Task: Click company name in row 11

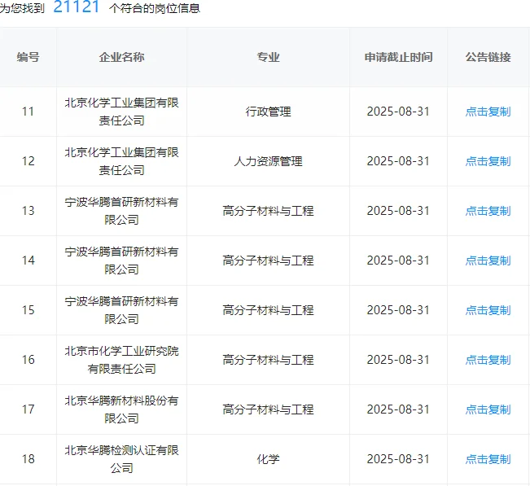Action: (121, 112)
